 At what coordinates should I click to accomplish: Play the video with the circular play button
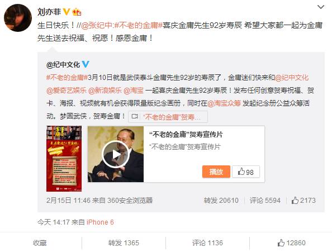point(116,154)
